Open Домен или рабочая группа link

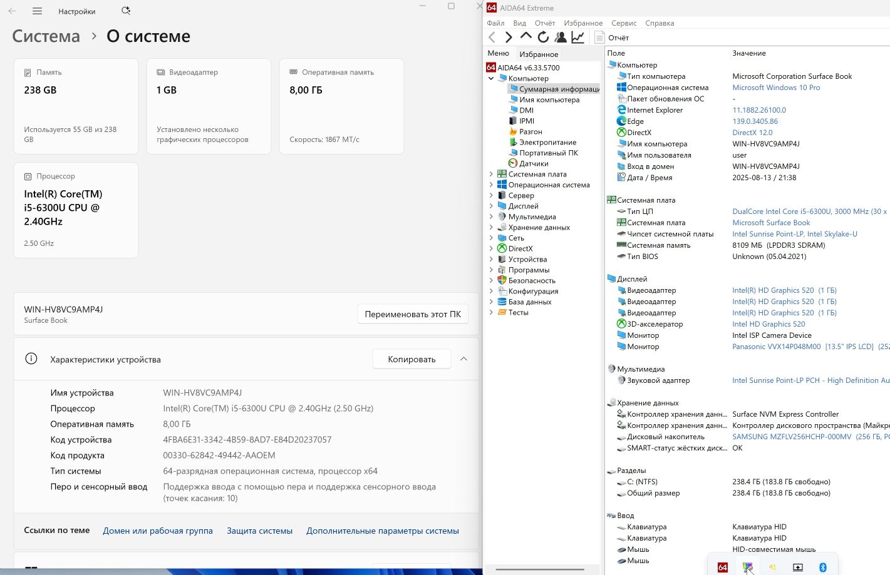[x=158, y=531]
